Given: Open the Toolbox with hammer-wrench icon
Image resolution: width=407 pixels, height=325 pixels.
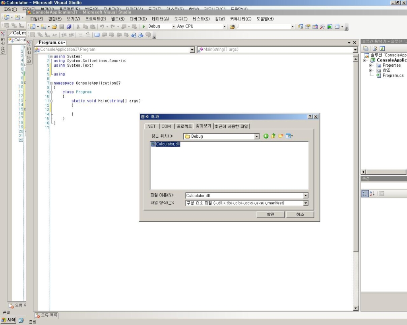Looking at the screenshot, I should 322,27.
